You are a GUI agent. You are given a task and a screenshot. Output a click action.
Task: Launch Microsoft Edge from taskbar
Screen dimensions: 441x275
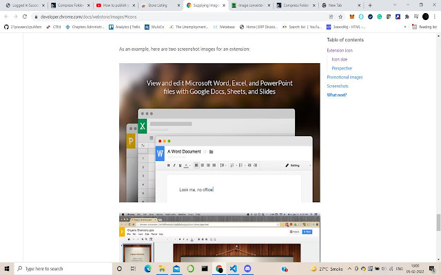pos(147,269)
